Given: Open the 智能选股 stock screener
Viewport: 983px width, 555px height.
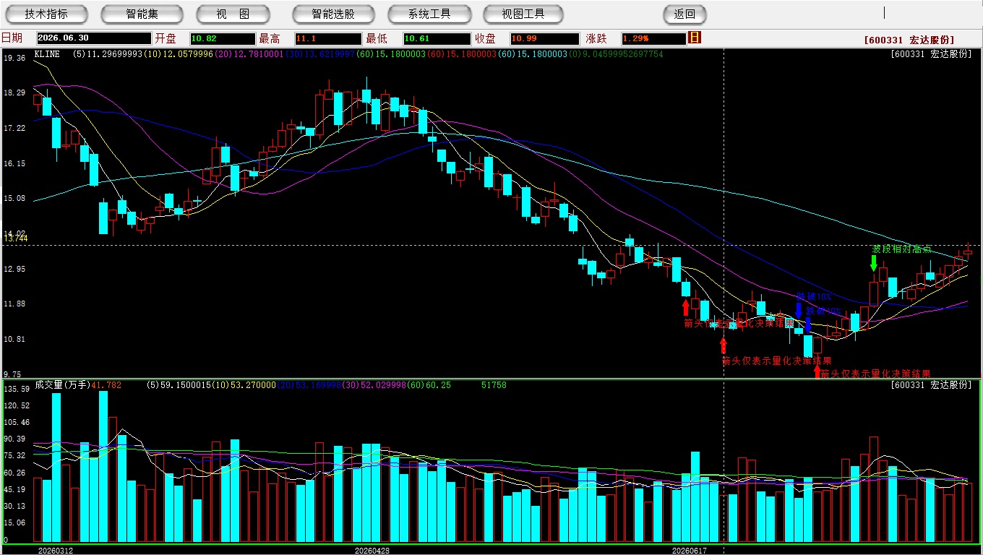Looking at the screenshot, I should tap(333, 14).
